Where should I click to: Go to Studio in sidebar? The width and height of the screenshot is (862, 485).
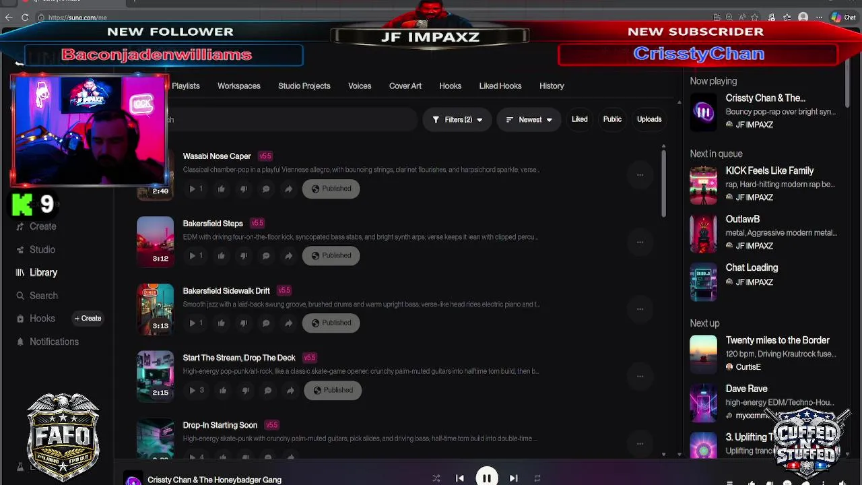36,250
